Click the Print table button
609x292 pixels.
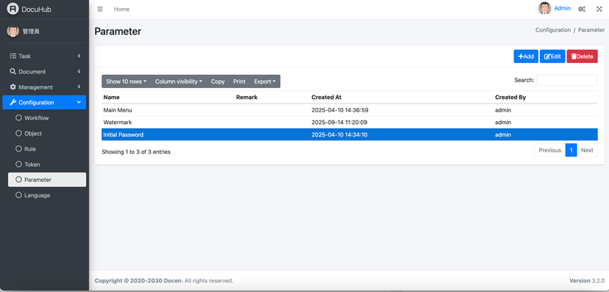(239, 81)
